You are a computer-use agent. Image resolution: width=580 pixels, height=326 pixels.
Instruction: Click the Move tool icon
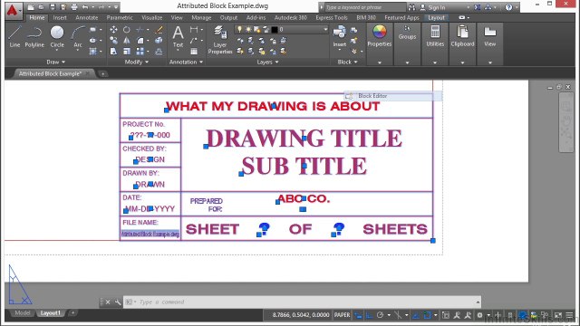point(113,30)
